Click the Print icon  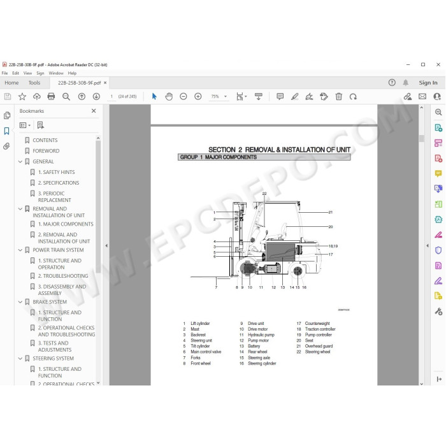click(51, 97)
